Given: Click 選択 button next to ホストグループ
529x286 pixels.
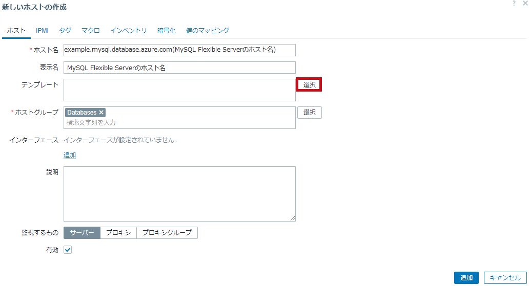Looking at the screenshot, I should tap(310, 113).
